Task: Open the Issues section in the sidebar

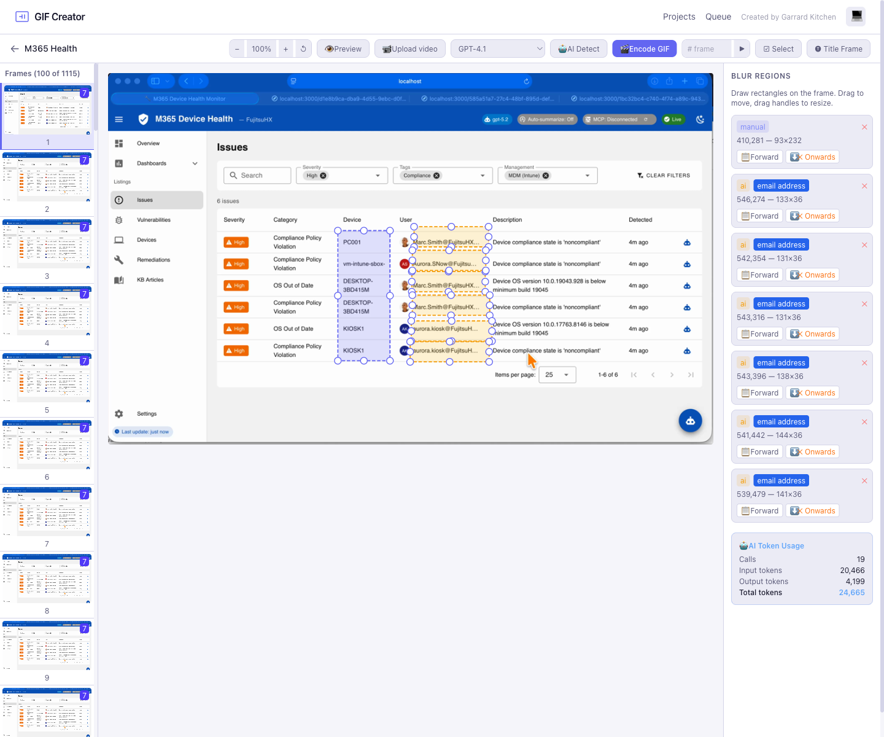Action: point(145,200)
